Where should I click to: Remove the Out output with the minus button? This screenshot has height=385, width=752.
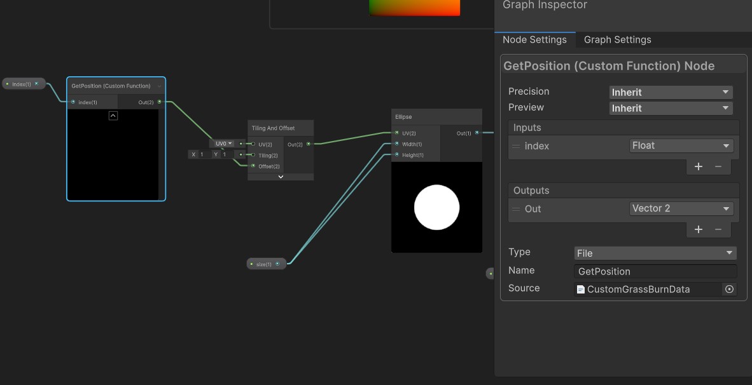coord(717,229)
